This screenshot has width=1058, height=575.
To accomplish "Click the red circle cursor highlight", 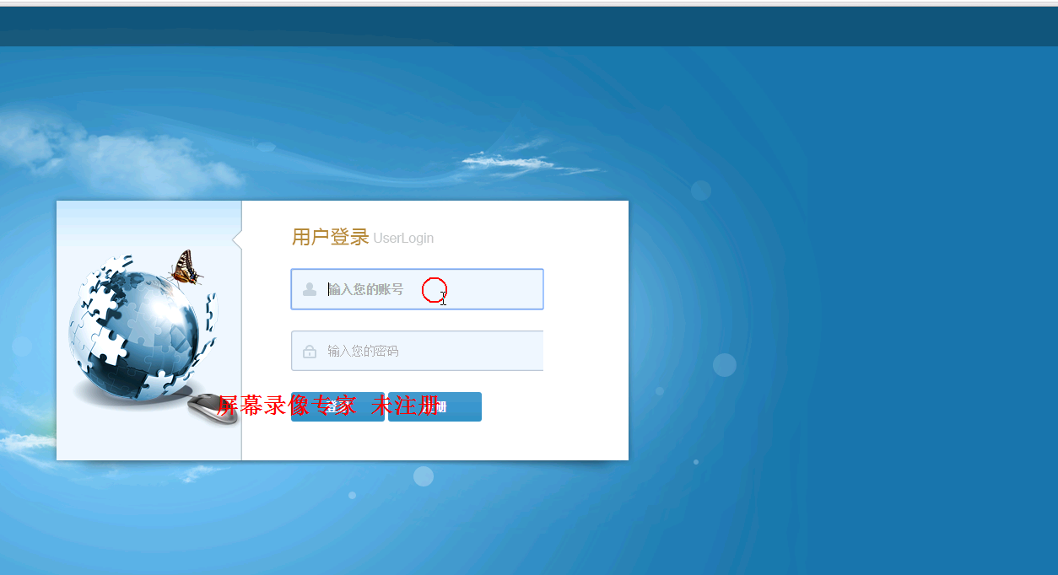I will 434,289.
